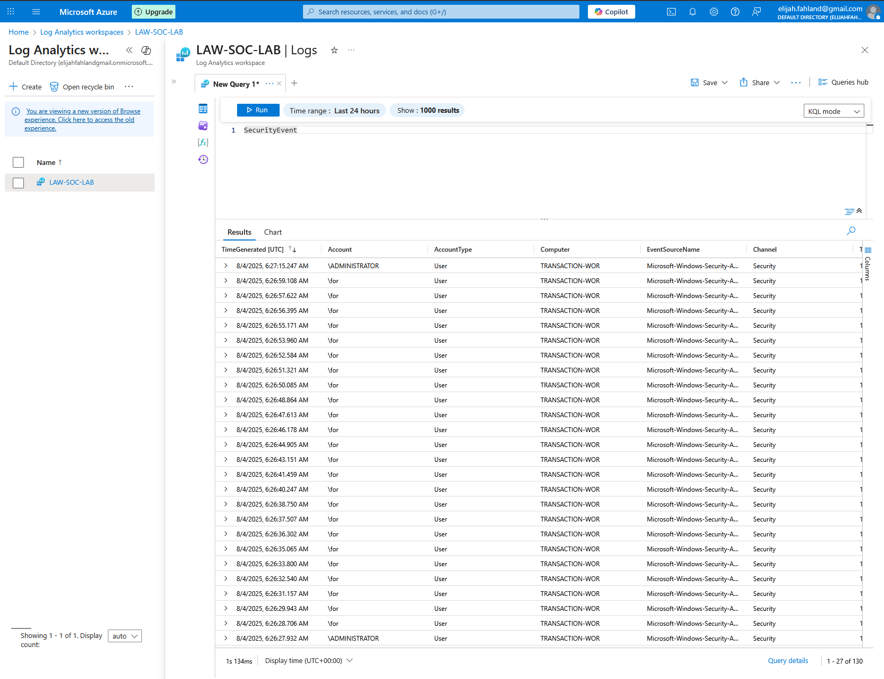Viewport: 884px width, 679px height.
Task: Click the search icon in results
Action: click(851, 231)
